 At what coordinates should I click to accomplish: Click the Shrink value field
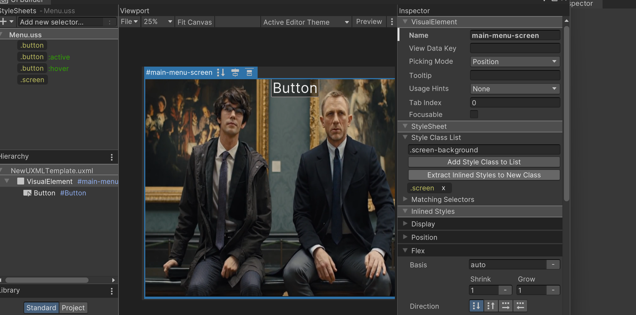click(483, 290)
